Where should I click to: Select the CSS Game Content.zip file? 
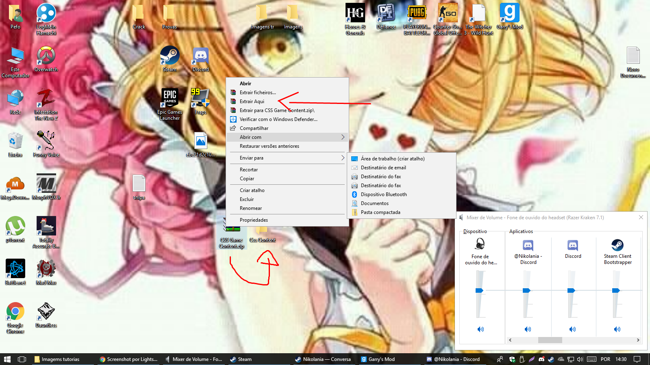pos(232,233)
